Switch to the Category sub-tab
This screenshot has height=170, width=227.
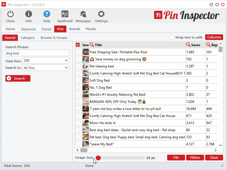[28, 38]
